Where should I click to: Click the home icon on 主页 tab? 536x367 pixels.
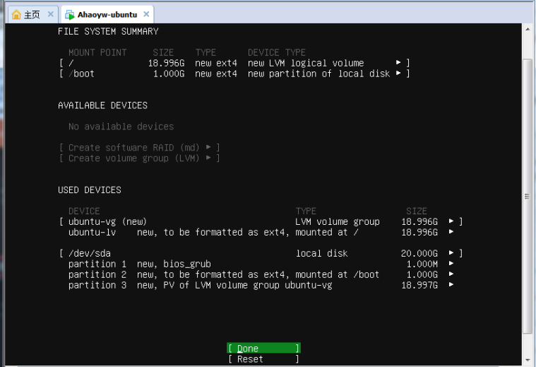16,15
